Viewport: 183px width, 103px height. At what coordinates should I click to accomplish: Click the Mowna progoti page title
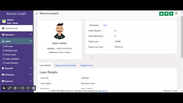tap(49, 13)
